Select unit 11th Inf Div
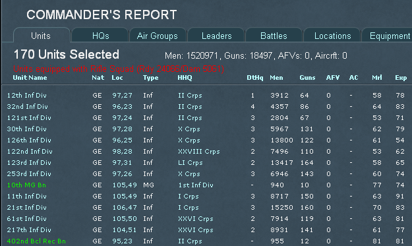Viewport: 412px width, 246px height. (x=27, y=197)
